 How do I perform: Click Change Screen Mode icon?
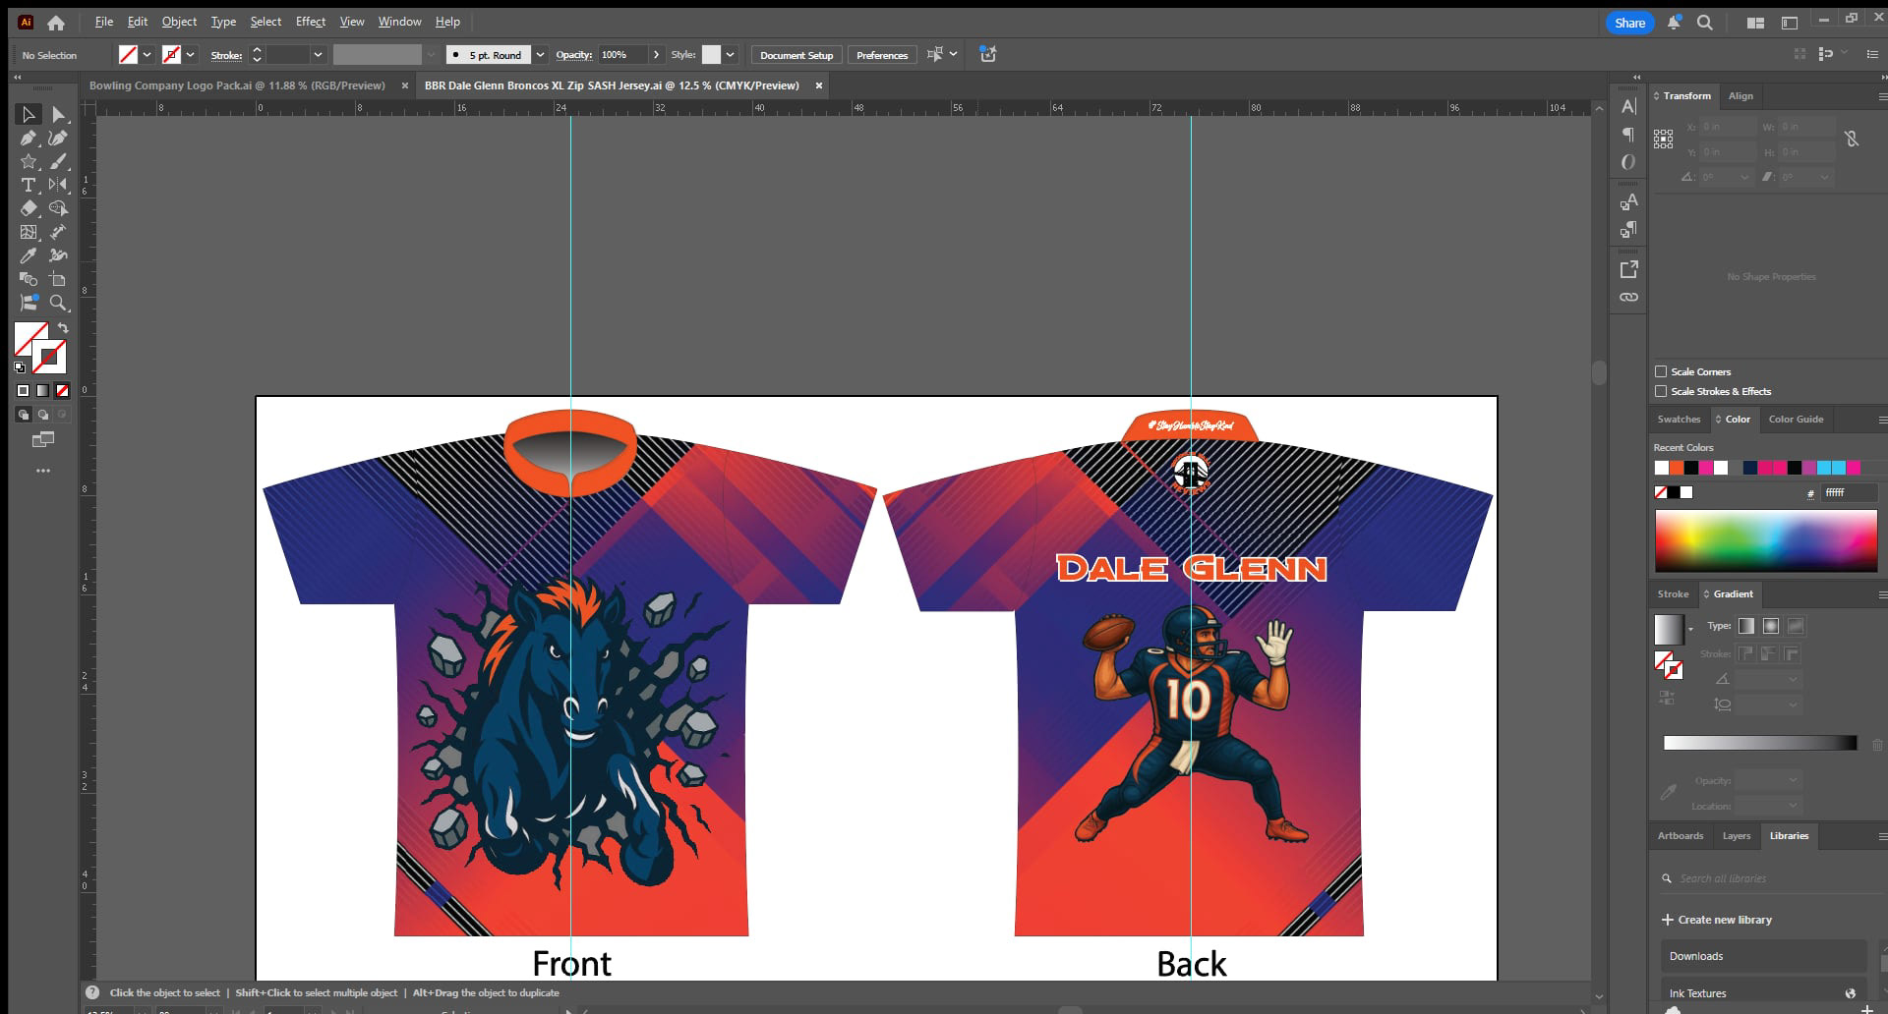tap(43, 439)
